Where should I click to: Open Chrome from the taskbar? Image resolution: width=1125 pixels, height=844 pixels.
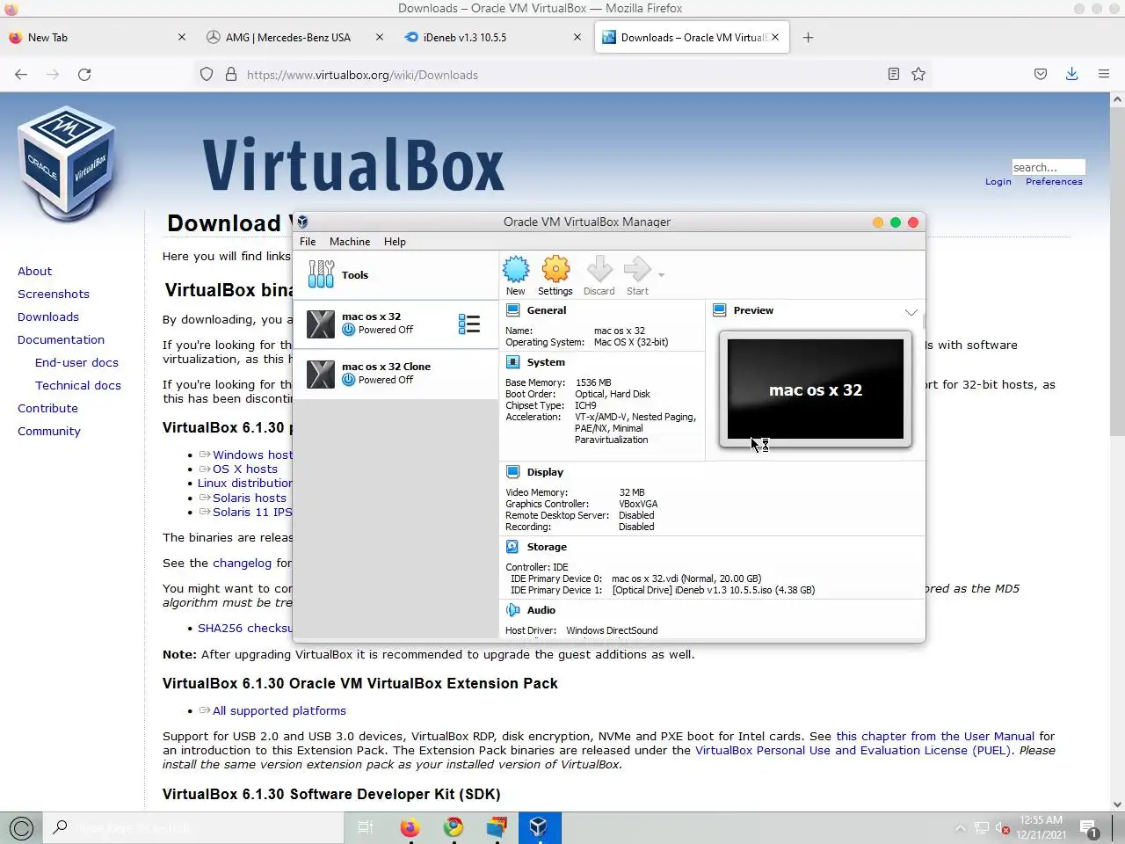(x=454, y=827)
